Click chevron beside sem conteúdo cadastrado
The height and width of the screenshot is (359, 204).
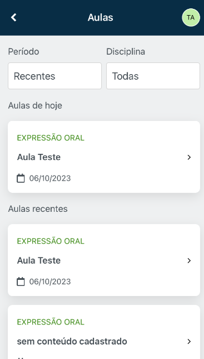click(189, 341)
